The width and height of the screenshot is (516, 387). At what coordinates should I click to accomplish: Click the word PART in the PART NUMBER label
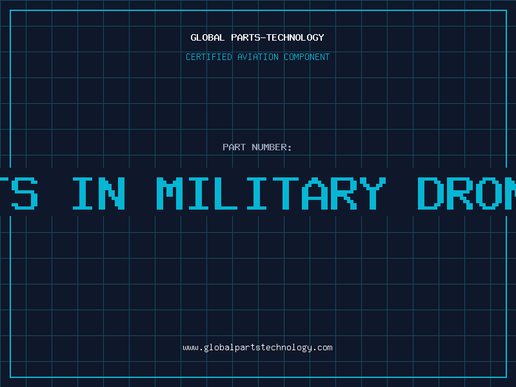click(x=234, y=147)
